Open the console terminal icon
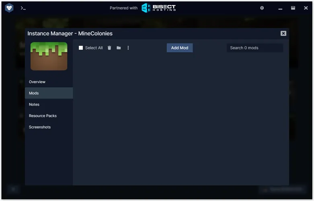Image resolution: width=314 pixels, height=201 pixels. (23, 8)
